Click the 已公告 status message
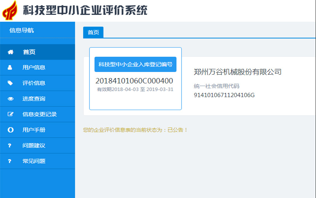 [x=136, y=130]
